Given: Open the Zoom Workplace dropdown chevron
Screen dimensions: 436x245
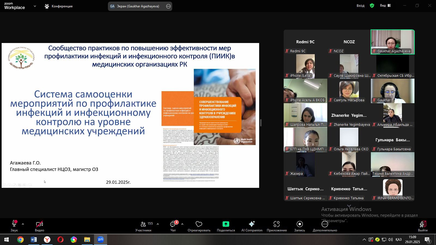Looking at the screenshot, I should point(35,6).
